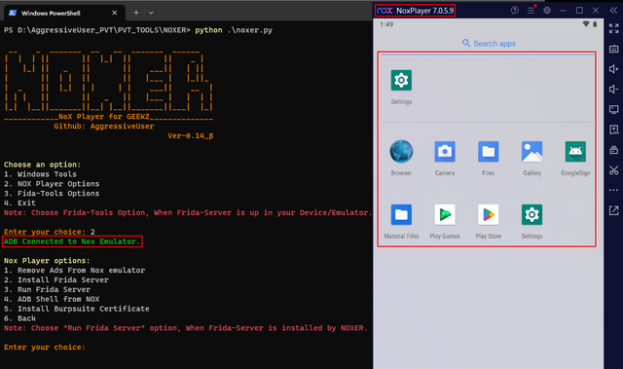Open NoxPlayer hamburger menu
This screenshot has width=623, height=369.
click(x=531, y=11)
